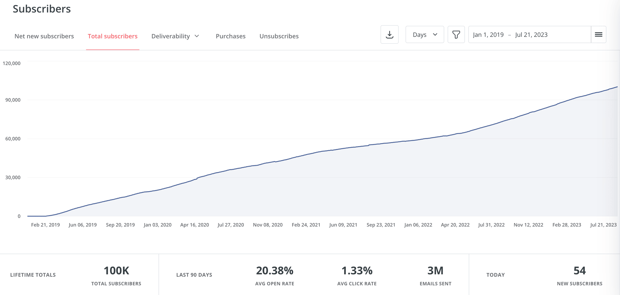Click the 20.38% avg open rate stat
This screenshot has height=295, width=620.
(275, 271)
